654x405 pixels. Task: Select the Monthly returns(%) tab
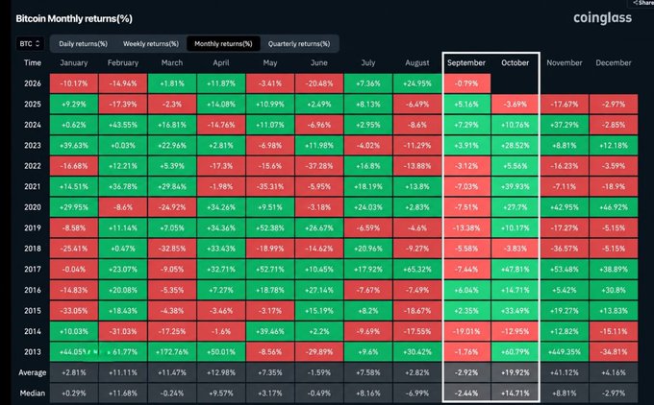223,44
